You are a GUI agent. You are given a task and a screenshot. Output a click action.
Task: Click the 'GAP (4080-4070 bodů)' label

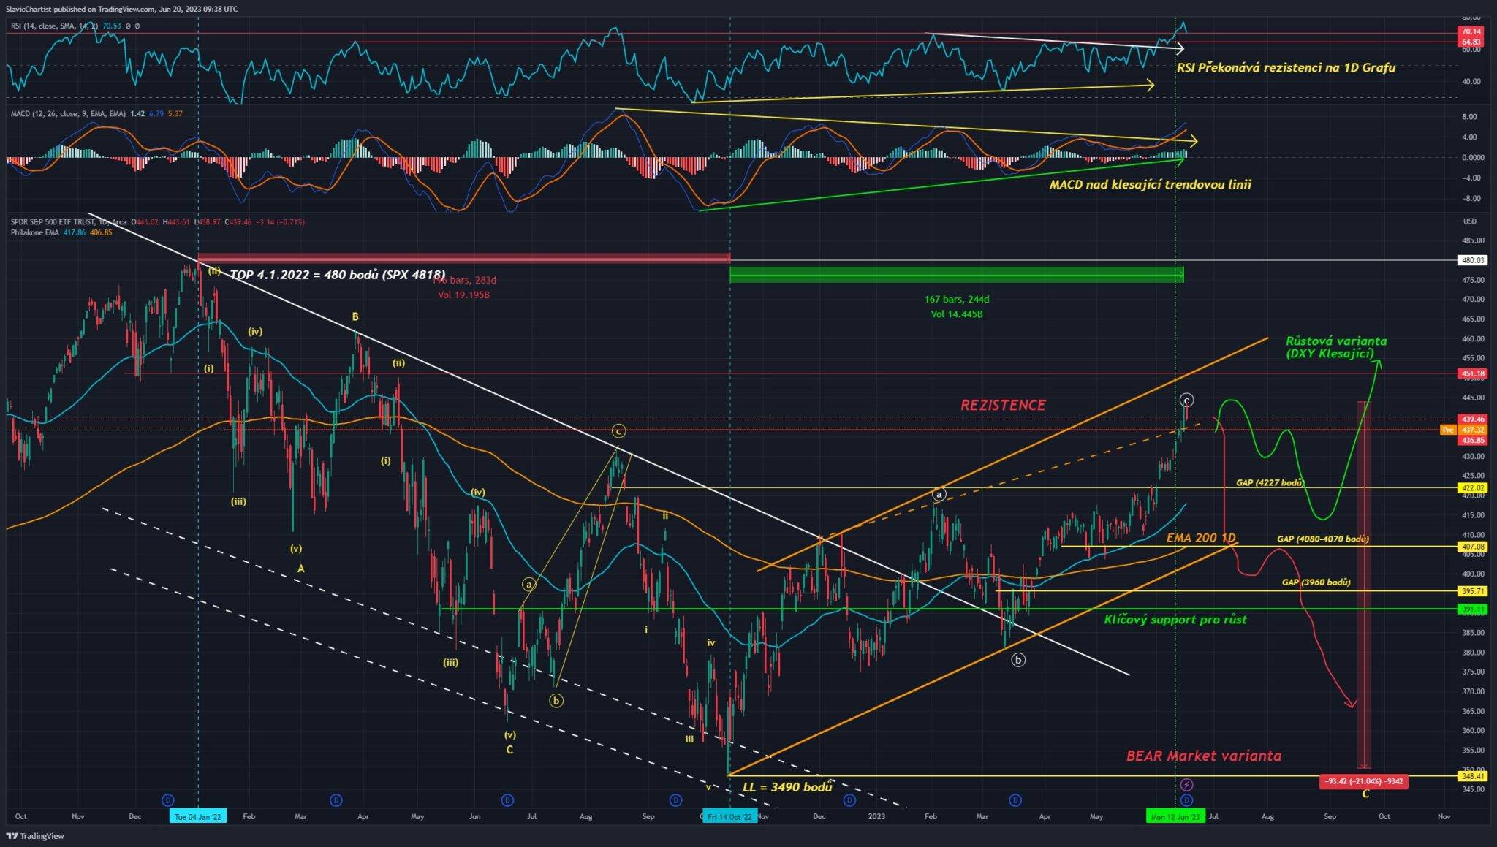tap(1322, 539)
